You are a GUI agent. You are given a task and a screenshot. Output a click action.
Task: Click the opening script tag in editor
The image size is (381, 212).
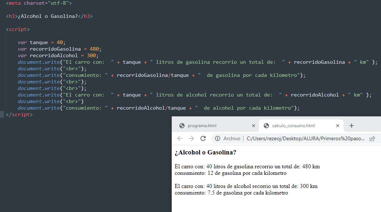point(18,30)
